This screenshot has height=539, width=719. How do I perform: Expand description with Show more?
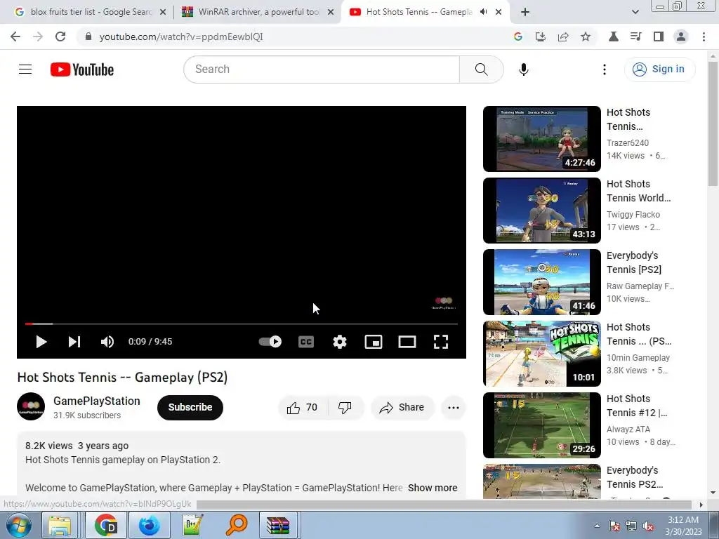click(433, 488)
